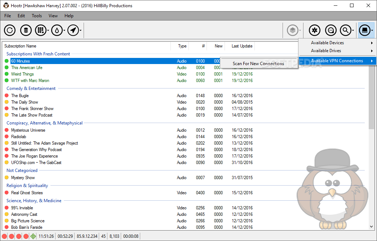Expand the search icon dropdown arrow

click(353, 31)
